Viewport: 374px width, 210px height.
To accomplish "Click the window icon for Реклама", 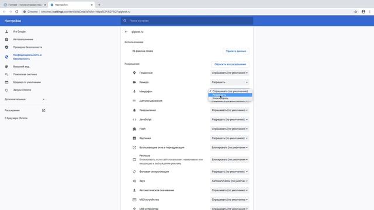I will (x=134, y=159).
